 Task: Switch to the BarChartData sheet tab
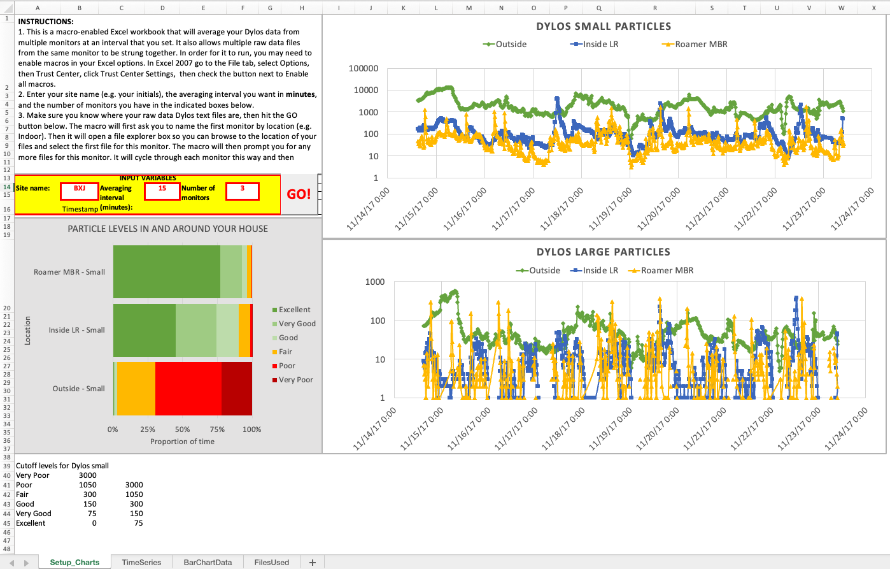(208, 562)
